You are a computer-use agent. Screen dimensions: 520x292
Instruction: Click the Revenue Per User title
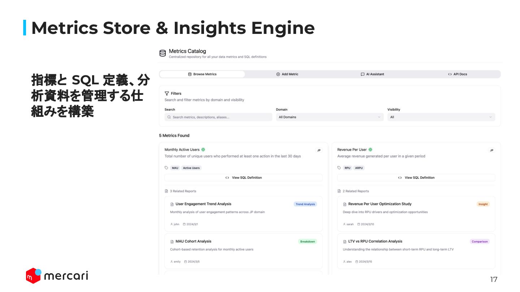[x=352, y=150]
